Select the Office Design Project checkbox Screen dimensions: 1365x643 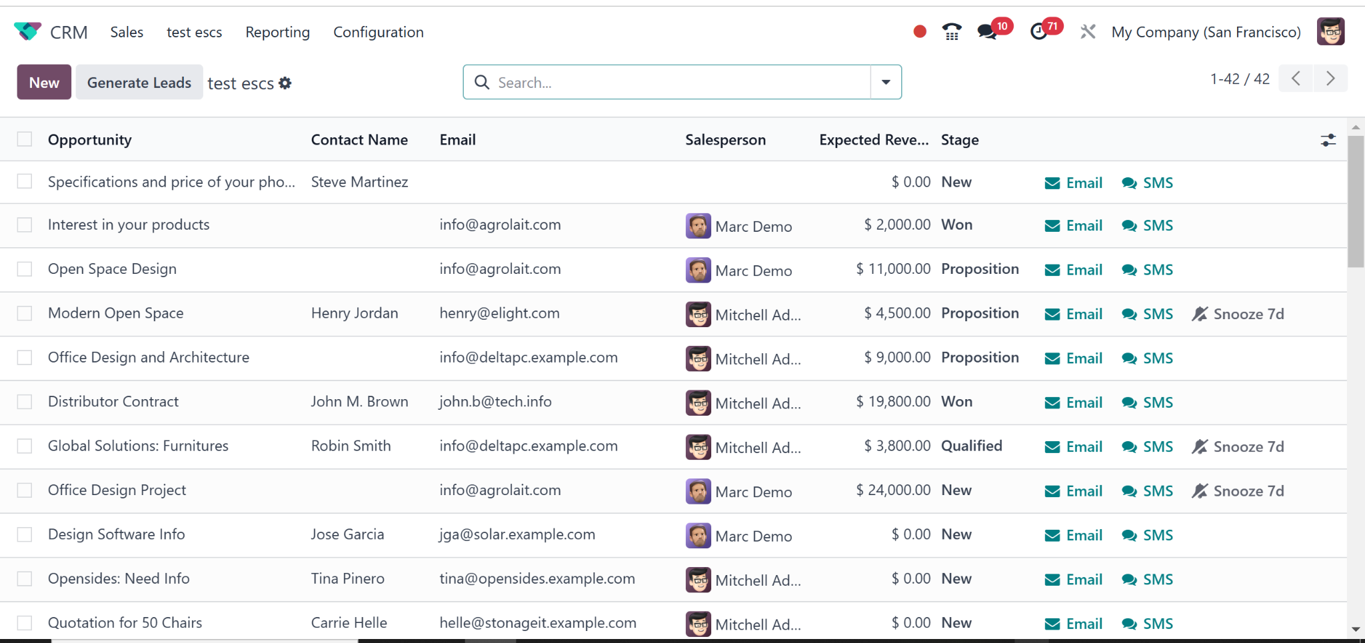pos(25,490)
